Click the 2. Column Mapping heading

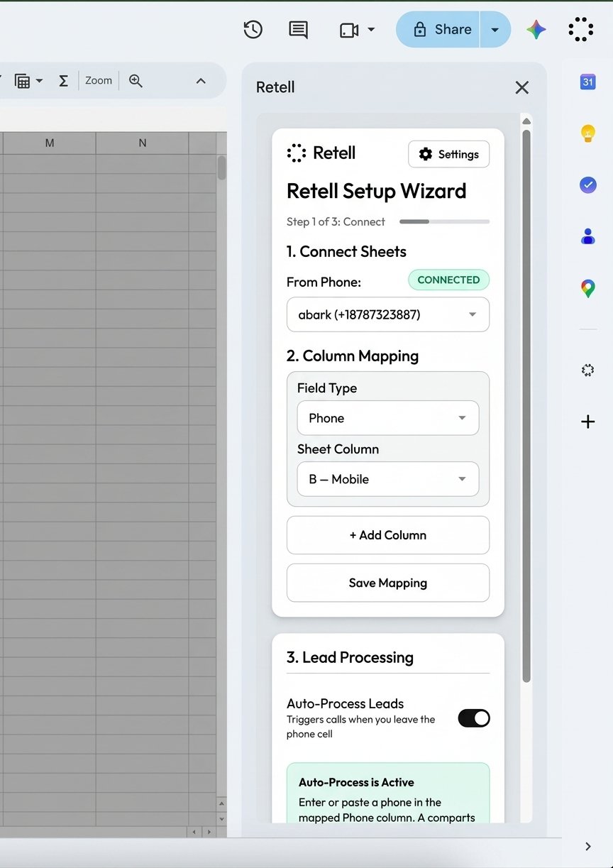coord(353,356)
